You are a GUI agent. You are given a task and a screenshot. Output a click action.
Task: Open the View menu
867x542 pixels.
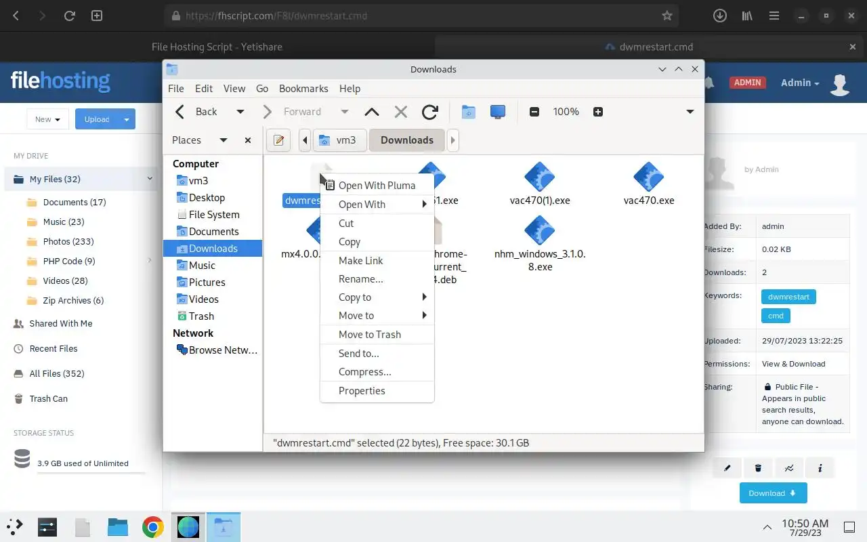[234, 89]
